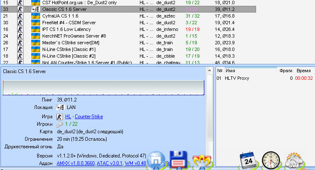Image resolution: width=315 pixels, height=170 pixels.
Task: Select N-Line CStrike [Classic #2] server
Action: [x=69, y=56]
